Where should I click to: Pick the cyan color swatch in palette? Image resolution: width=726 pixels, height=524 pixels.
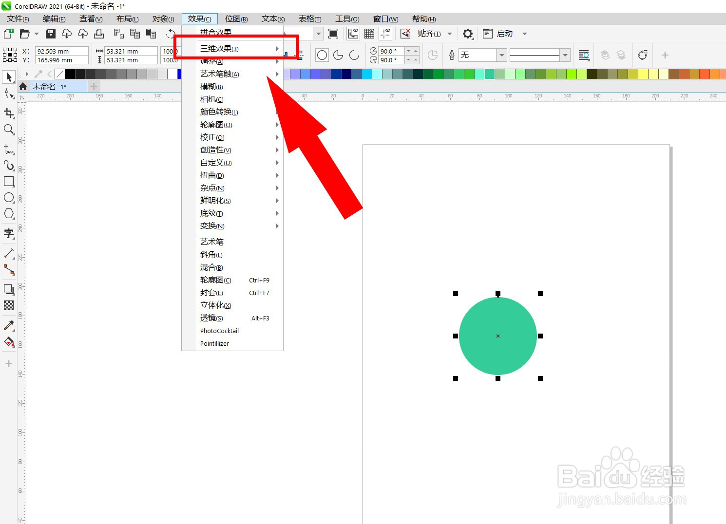point(366,74)
